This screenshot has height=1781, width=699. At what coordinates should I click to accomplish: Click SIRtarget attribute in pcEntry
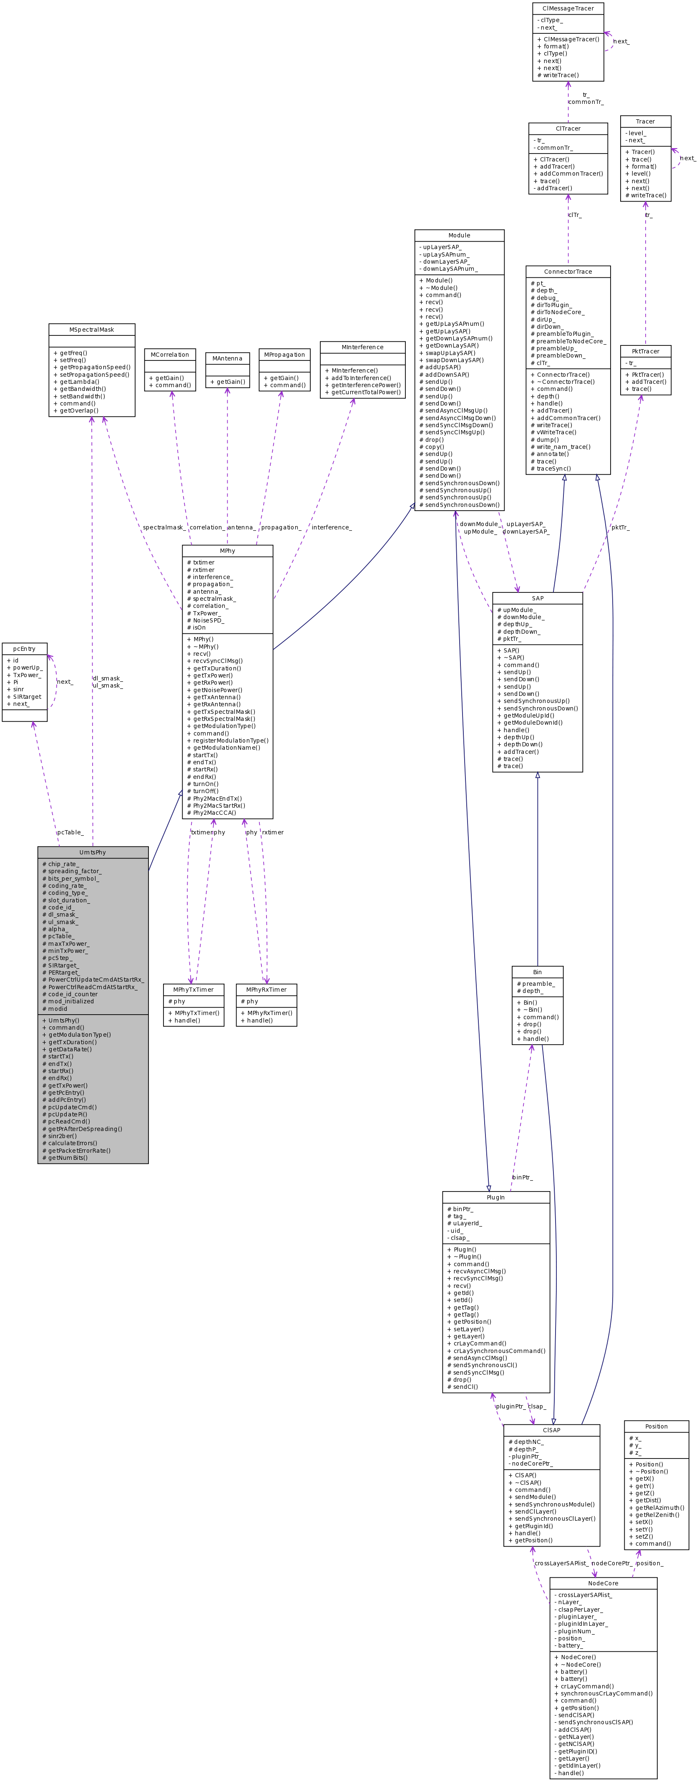[x=24, y=697]
